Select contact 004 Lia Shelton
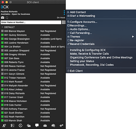The image size is (136, 129). [33, 47]
